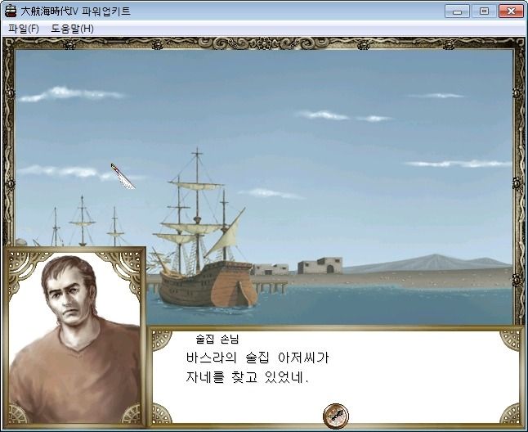Open the 파일(F) menu
The image size is (528, 432).
(x=24, y=29)
